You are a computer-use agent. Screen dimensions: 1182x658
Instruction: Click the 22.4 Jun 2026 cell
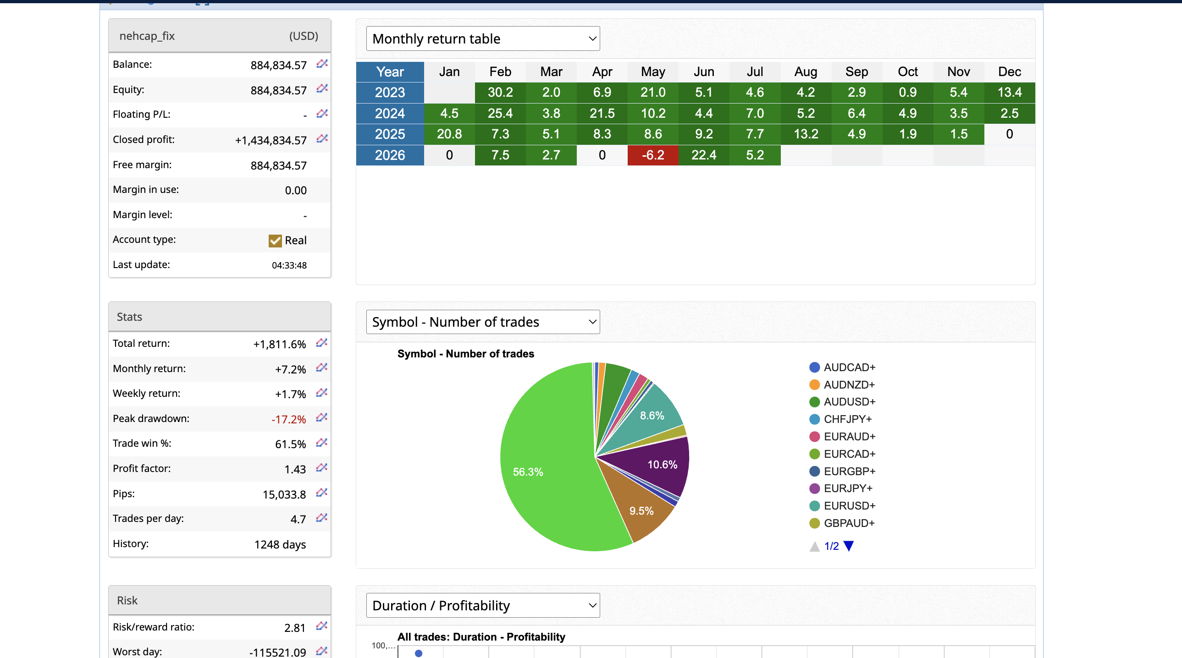coord(703,155)
